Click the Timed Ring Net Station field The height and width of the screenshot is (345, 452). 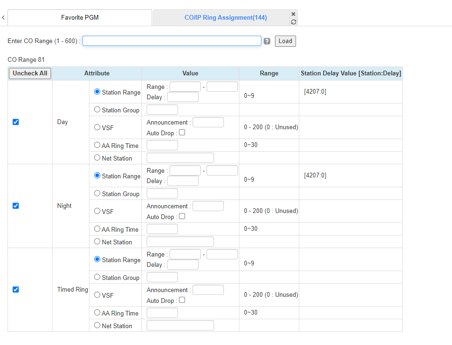click(x=180, y=326)
